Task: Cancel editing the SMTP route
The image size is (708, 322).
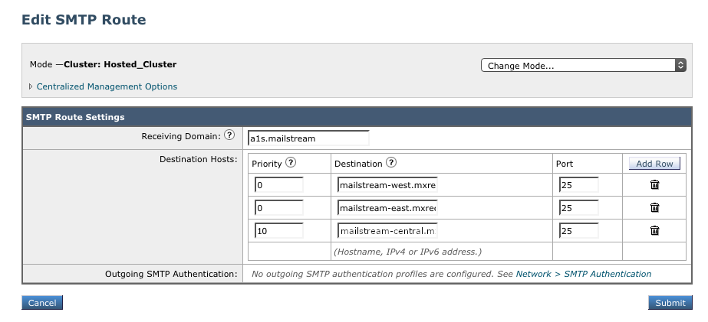Action: pyautogui.click(x=41, y=303)
